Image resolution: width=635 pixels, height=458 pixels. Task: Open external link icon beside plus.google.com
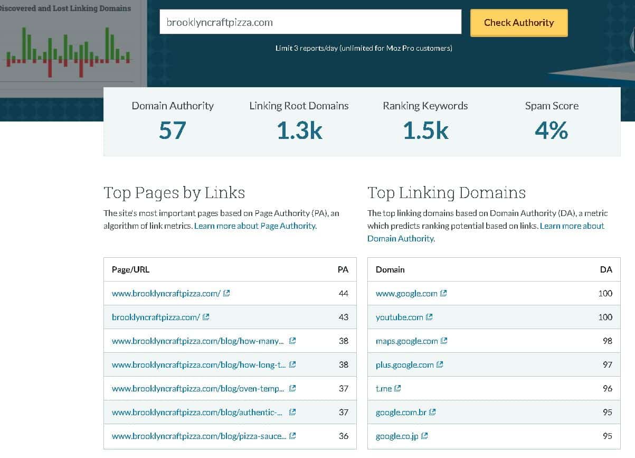pos(440,364)
